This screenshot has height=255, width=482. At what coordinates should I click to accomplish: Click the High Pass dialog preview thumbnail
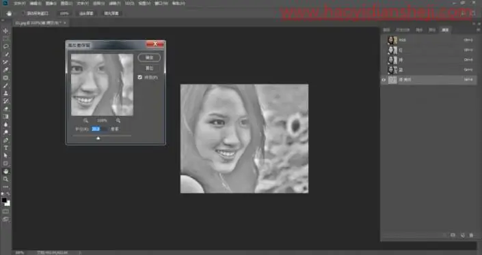102,85
